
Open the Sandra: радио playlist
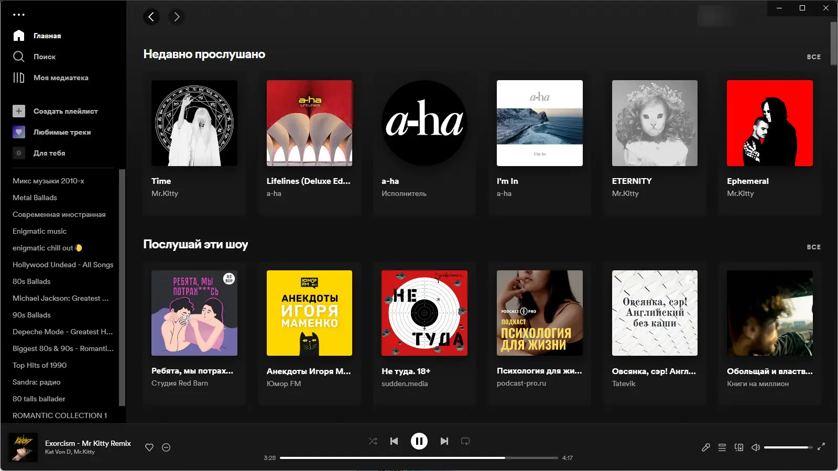[x=37, y=382]
